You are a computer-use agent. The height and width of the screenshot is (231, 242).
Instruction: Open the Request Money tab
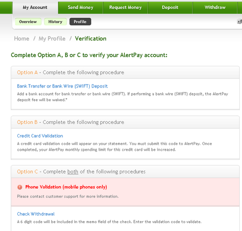click(125, 8)
